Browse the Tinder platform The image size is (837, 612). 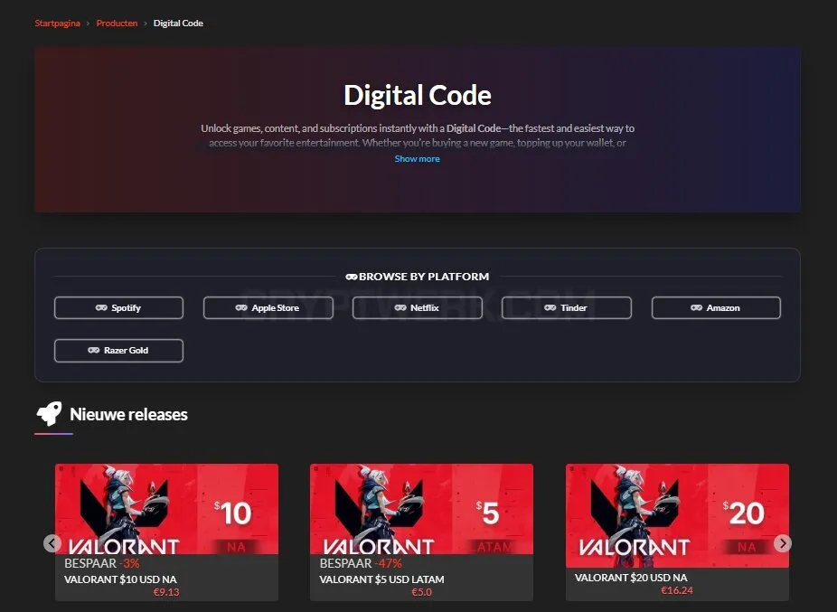coord(567,307)
